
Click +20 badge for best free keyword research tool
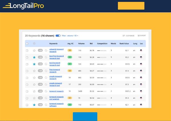pyautogui.click(x=40, y=57)
